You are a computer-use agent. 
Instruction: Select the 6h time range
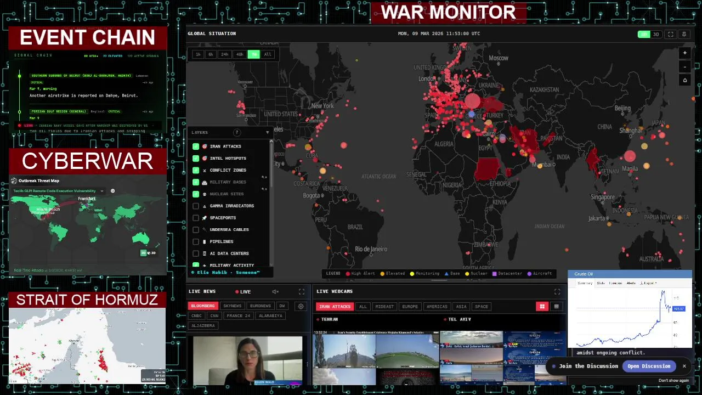click(211, 54)
